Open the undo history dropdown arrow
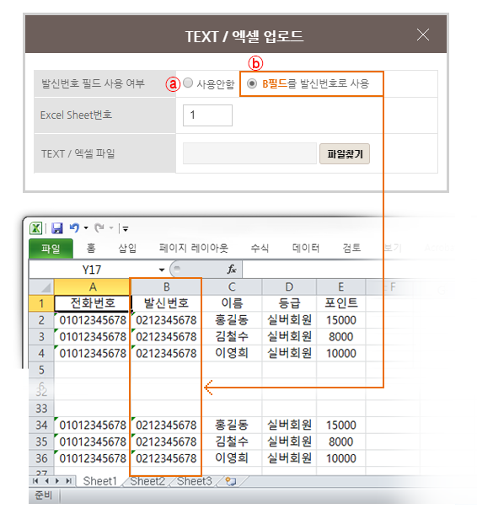This screenshot has width=477, height=519. click(x=86, y=228)
